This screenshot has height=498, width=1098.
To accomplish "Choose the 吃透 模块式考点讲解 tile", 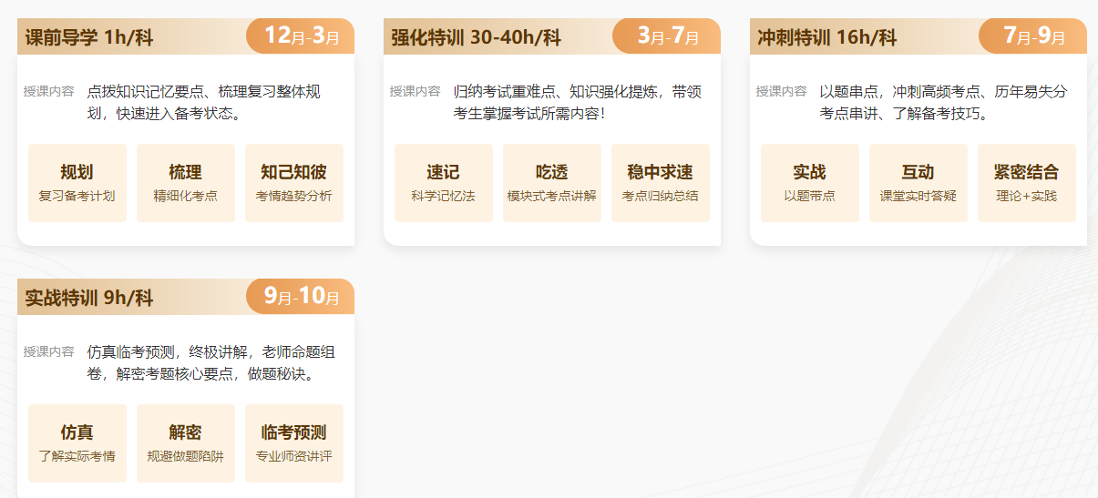I will 552,183.
